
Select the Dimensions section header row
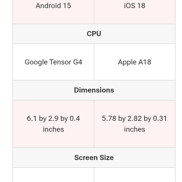[x=94, y=90]
